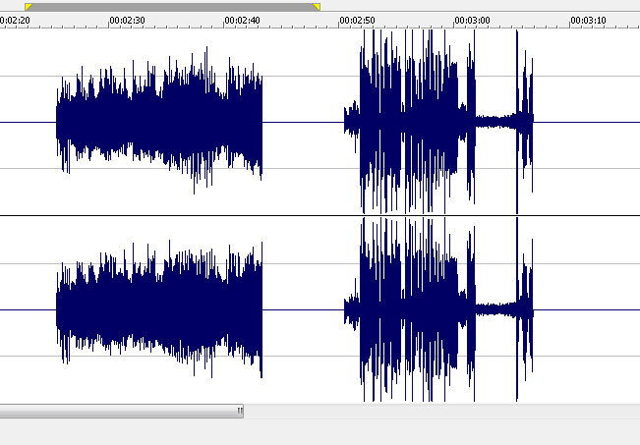Click the empty scrollbar track right of thumb
Image resolution: width=640 pixels, height=445 pixels.
point(441,412)
